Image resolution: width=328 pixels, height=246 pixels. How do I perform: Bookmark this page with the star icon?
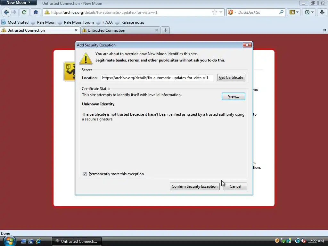[x=214, y=12]
